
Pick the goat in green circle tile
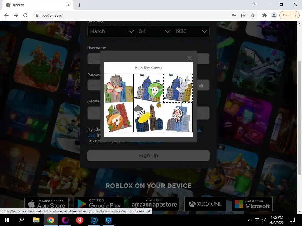pos(148,88)
